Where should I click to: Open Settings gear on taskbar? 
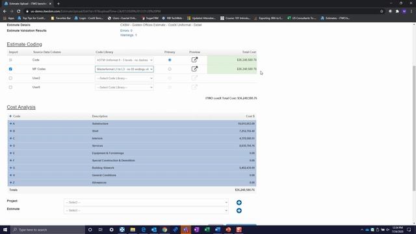pyautogui.click(x=111, y=229)
